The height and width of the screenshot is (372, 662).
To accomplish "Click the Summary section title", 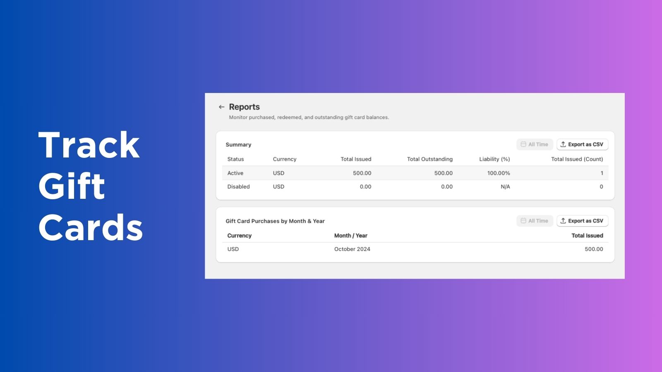I will (x=238, y=145).
